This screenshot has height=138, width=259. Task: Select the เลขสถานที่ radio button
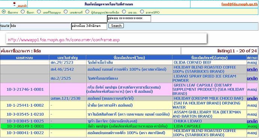[x=66, y=12]
